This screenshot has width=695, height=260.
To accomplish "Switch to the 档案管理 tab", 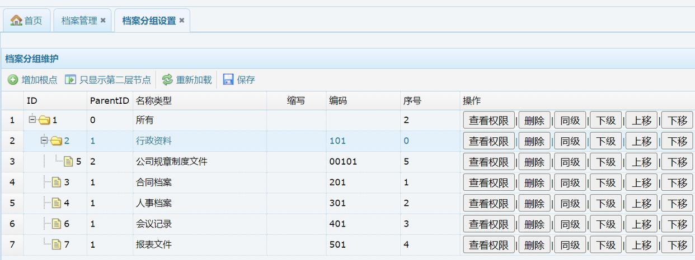I will click(79, 21).
